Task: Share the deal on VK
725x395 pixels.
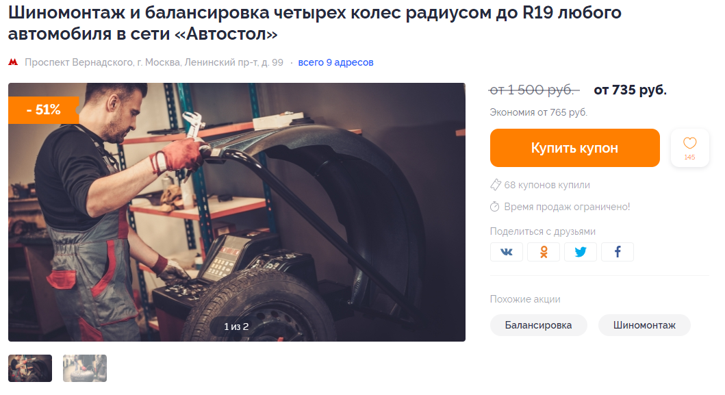Action: 507,252
